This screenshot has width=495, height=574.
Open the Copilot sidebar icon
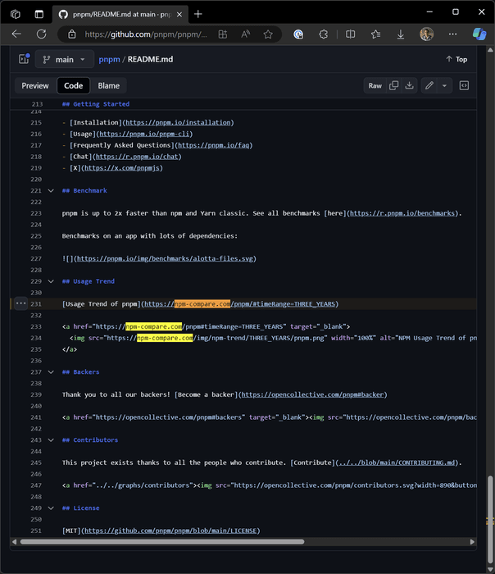pyautogui.click(x=479, y=34)
